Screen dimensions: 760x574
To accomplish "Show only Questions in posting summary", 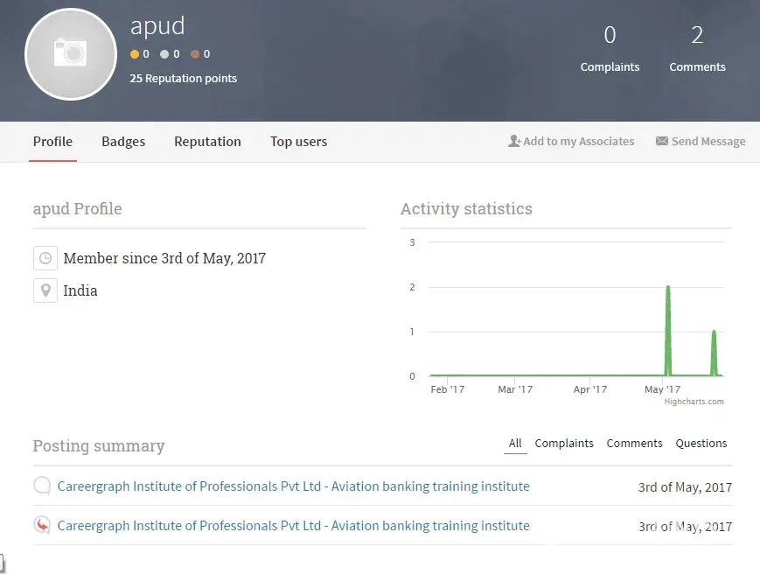I will (x=701, y=444).
